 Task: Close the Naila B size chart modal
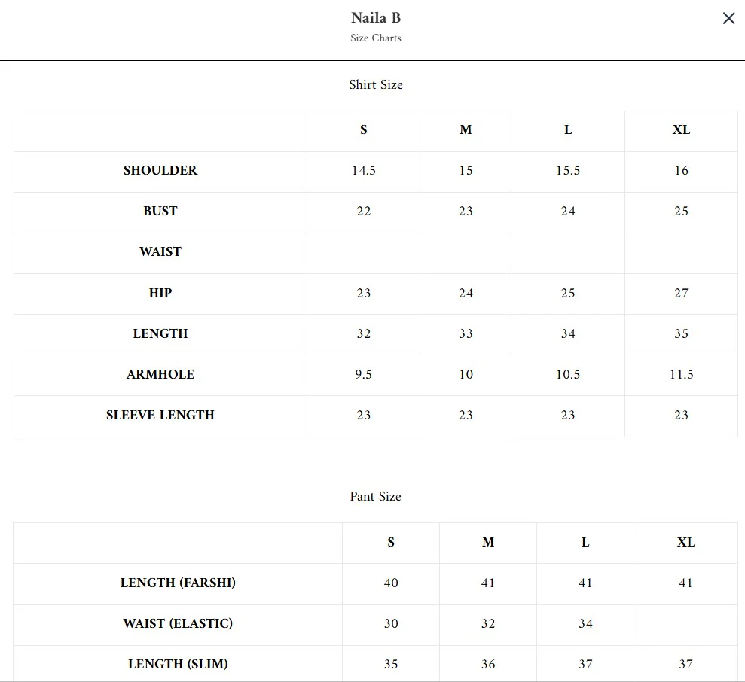pyautogui.click(x=728, y=19)
